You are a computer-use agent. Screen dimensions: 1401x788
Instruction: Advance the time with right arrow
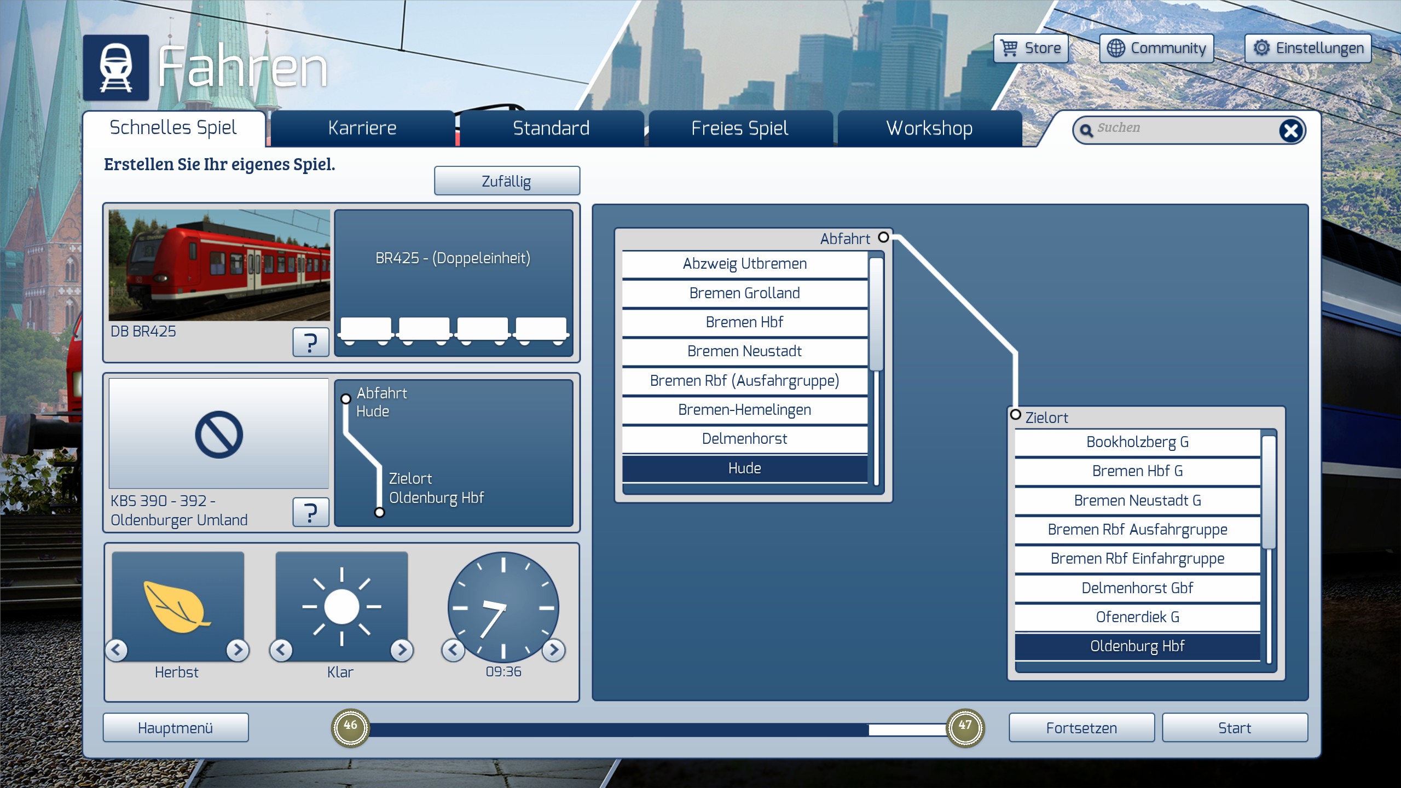click(553, 650)
